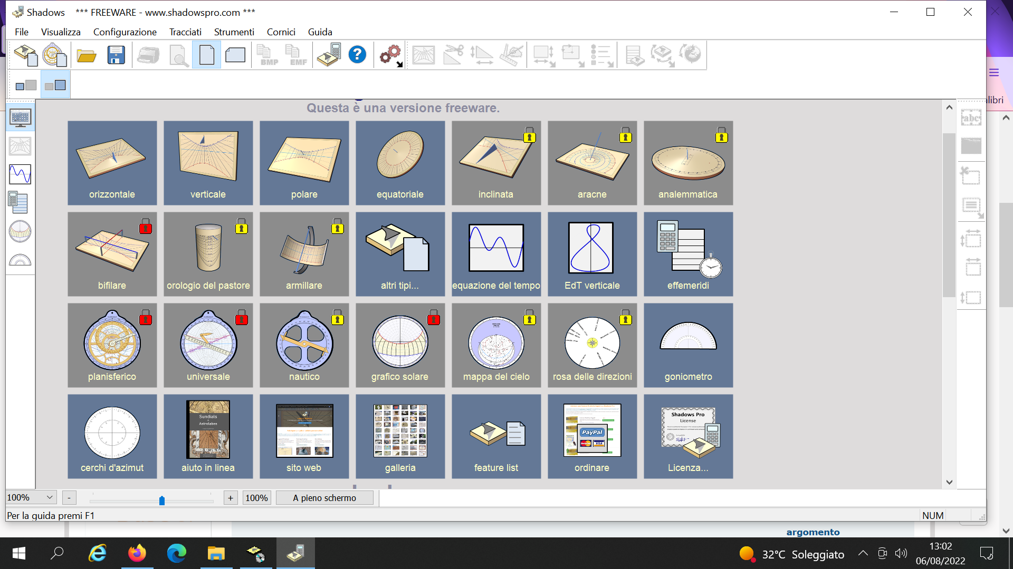Open the Configurazione menu

125,32
